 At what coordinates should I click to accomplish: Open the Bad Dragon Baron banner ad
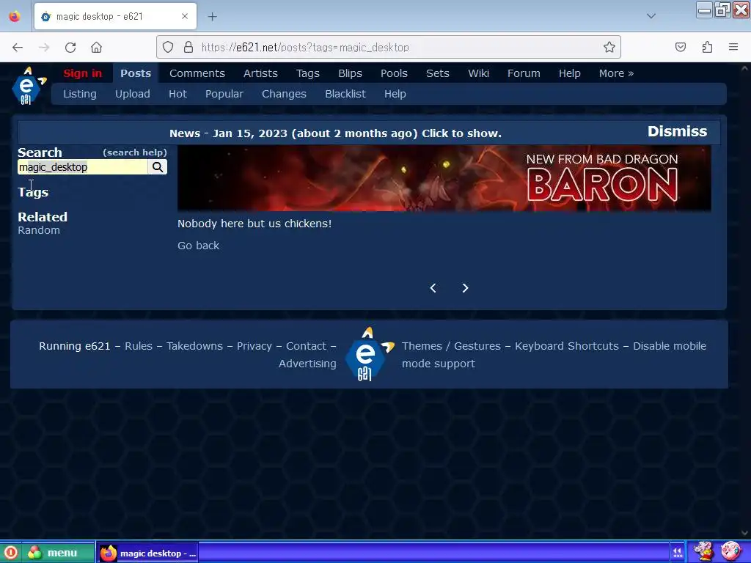tap(444, 179)
